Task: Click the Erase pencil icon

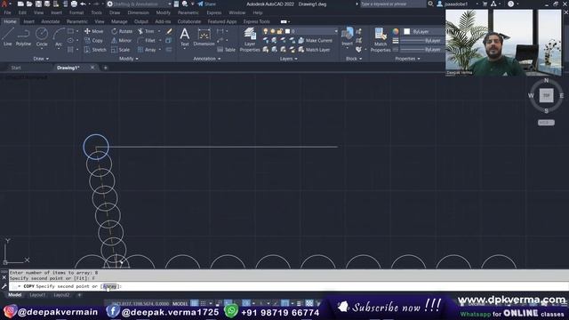Action: coord(169,31)
